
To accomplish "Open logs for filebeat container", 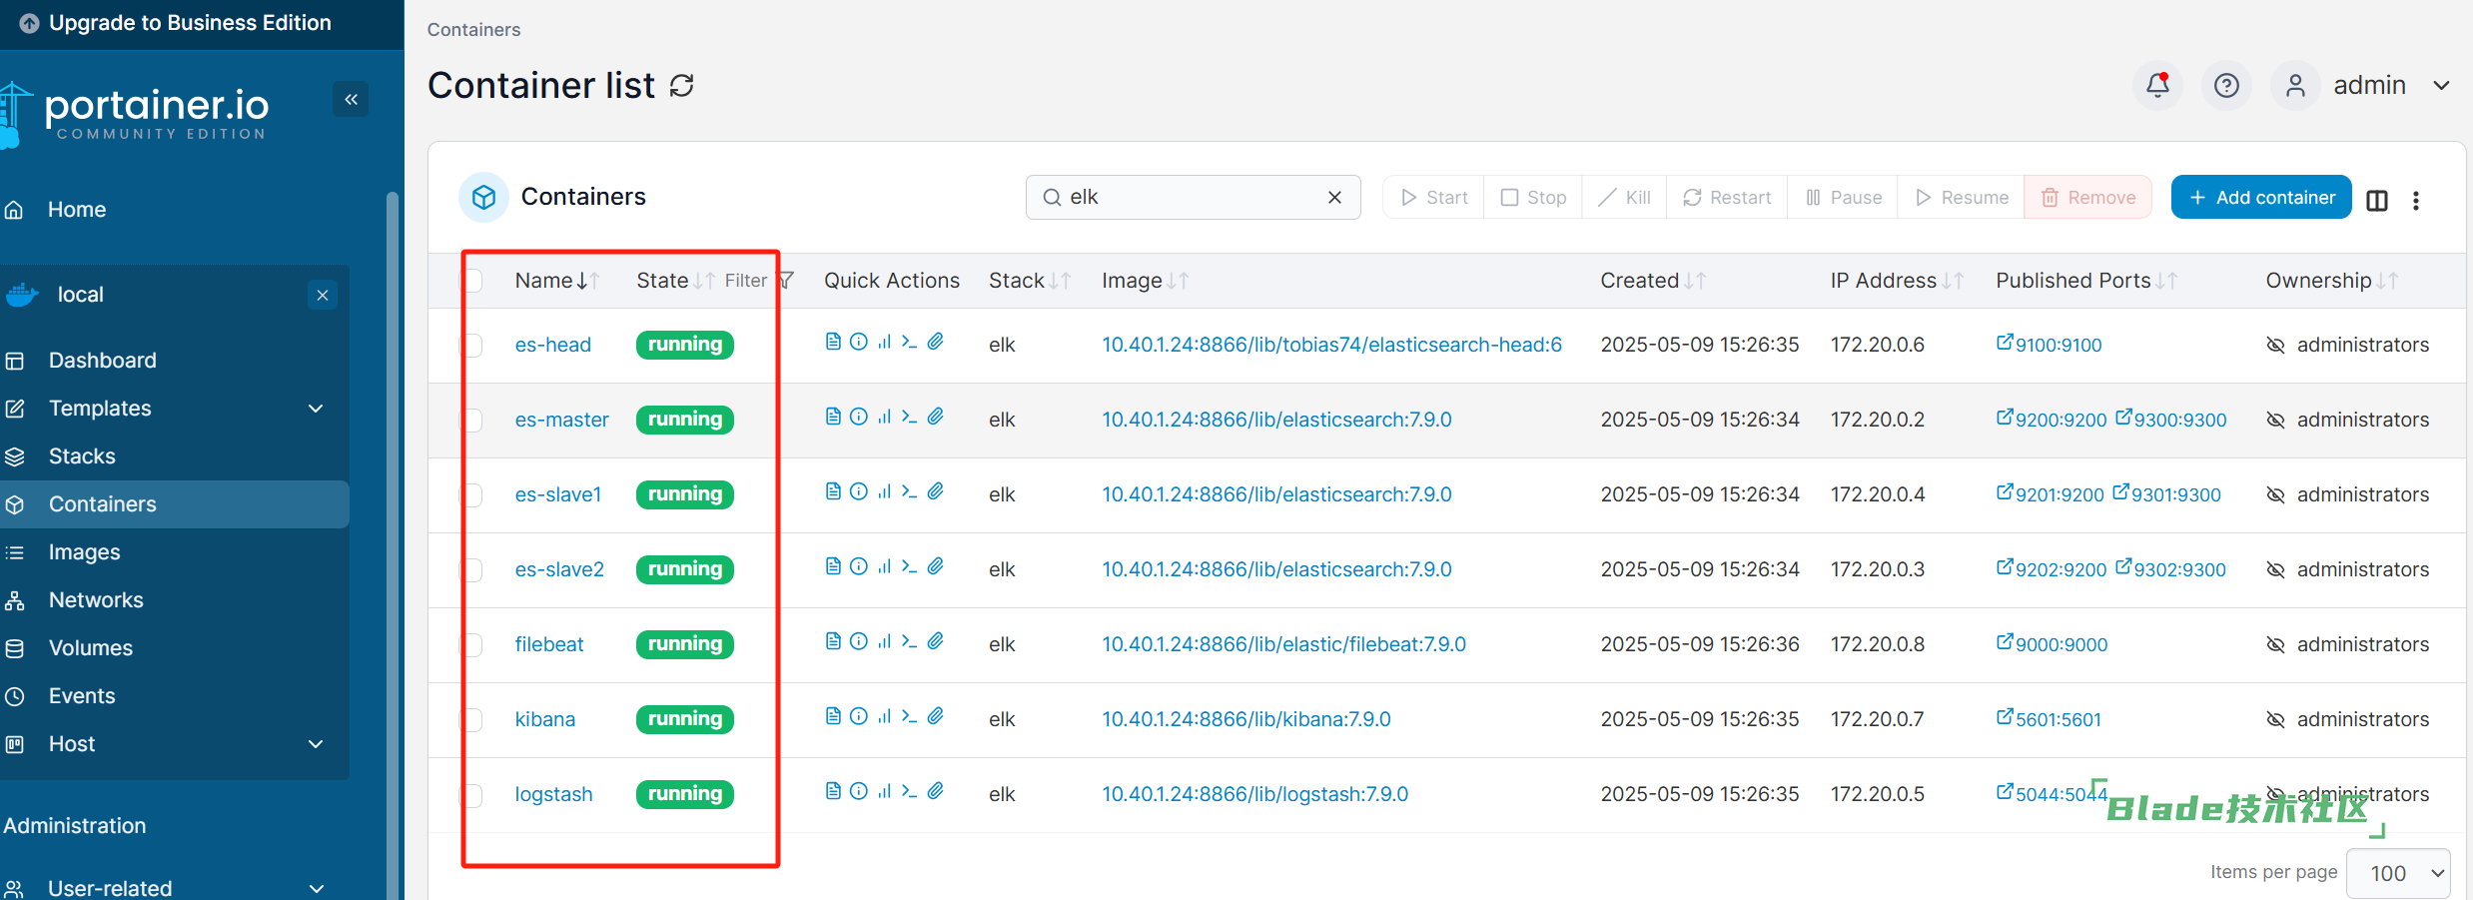I will coord(833,641).
